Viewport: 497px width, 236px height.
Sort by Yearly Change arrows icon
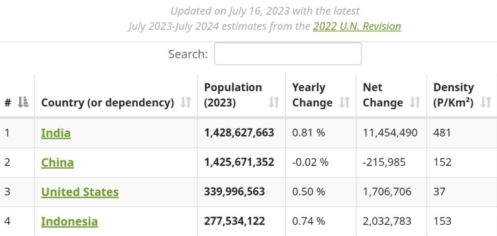345,102
